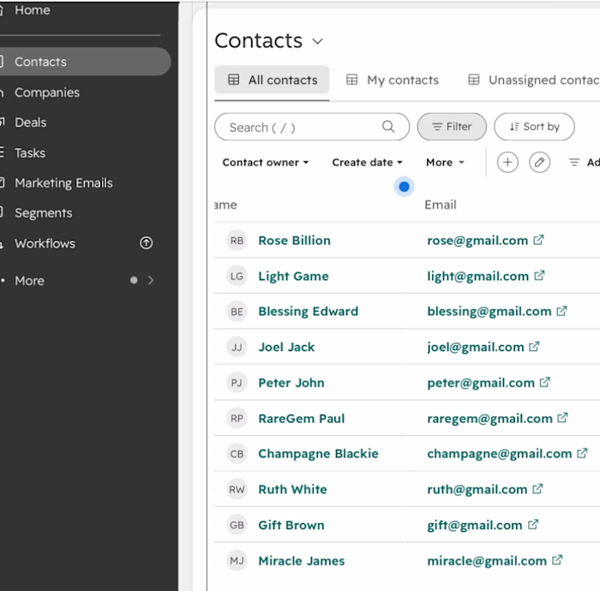Switch to the My contacts tab
The image size is (600, 591).
393,80
